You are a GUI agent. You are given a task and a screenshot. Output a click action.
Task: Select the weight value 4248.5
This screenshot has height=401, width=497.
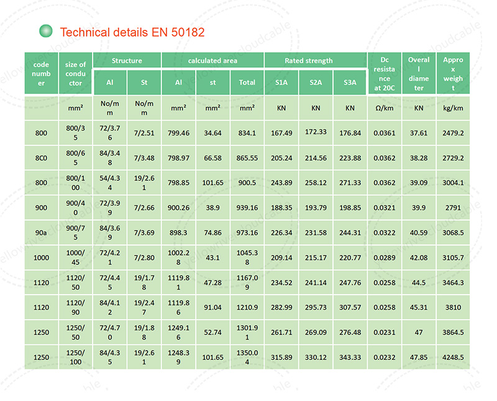[454, 357]
